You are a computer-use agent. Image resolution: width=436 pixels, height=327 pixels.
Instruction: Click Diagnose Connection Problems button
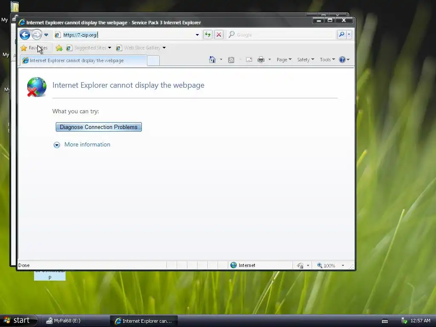pos(99,127)
